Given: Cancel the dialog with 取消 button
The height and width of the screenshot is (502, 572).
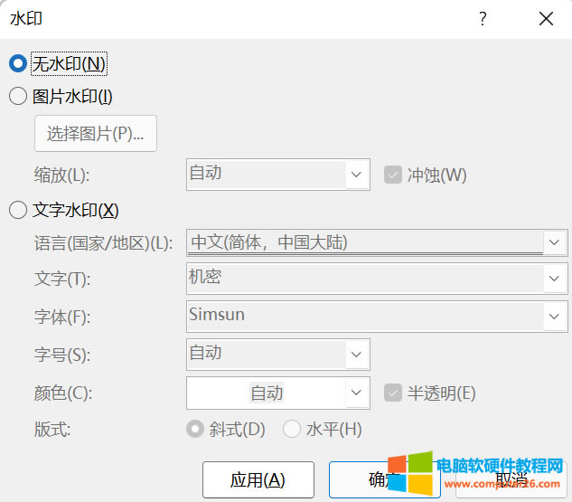Looking at the screenshot, I should (511, 480).
